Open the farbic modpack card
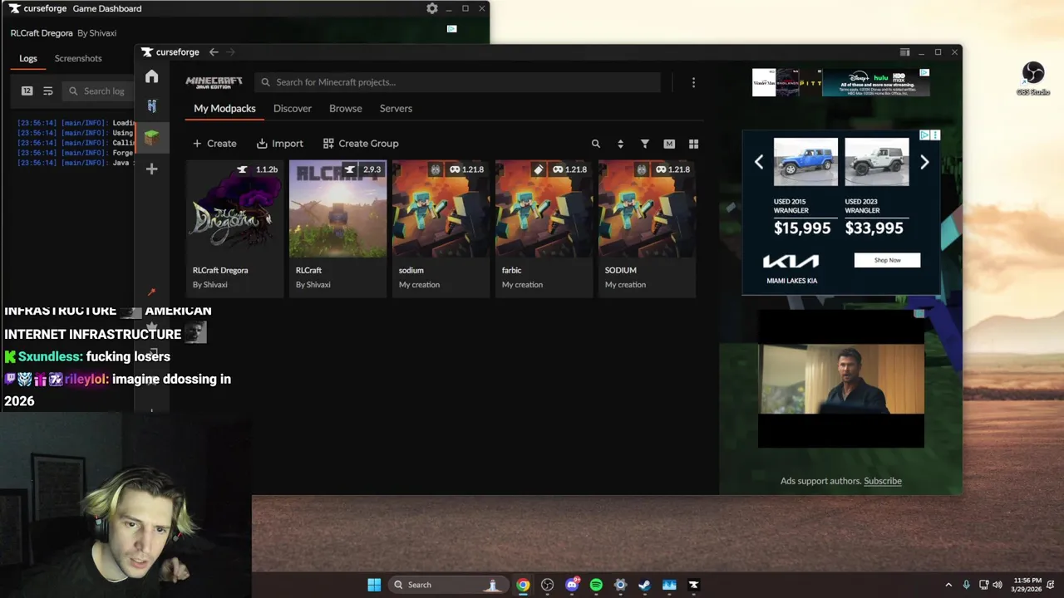Viewport: 1064px width, 598px height. pyautogui.click(x=544, y=228)
